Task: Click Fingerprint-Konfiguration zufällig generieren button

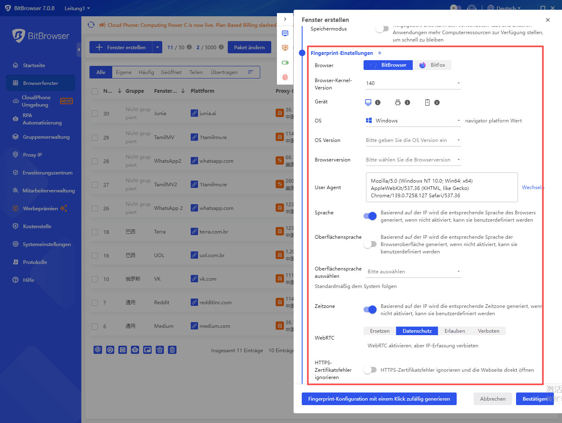Action: point(379,399)
